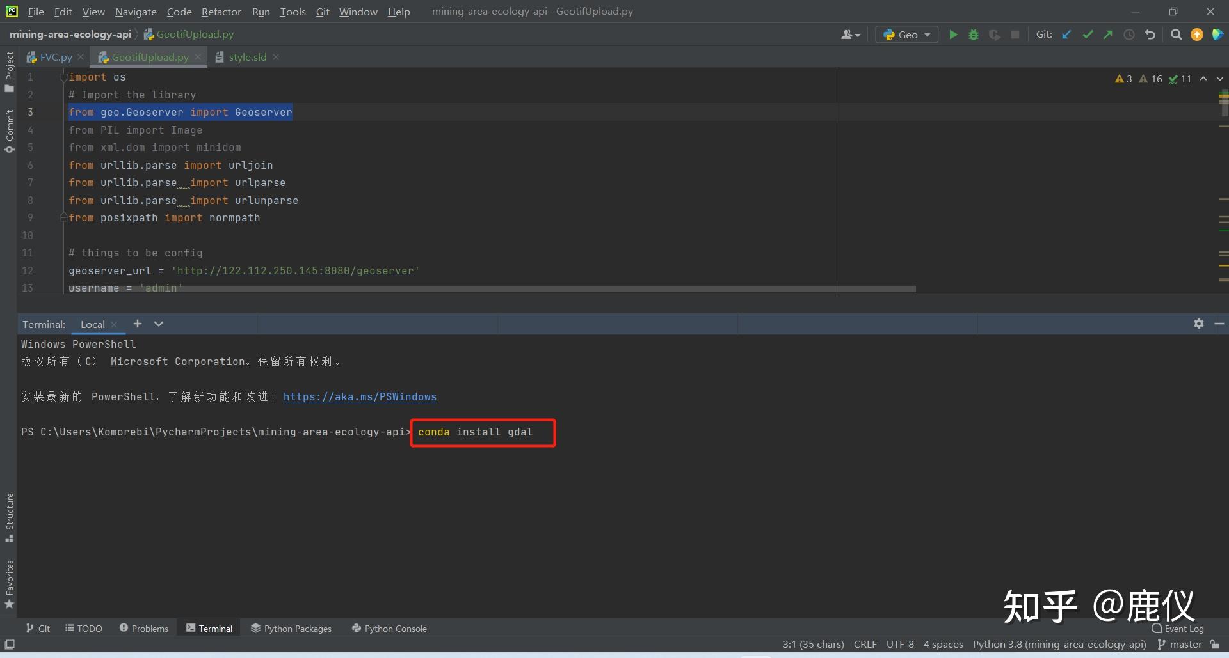Start debugging with the Debug icon

[x=974, y=35]
